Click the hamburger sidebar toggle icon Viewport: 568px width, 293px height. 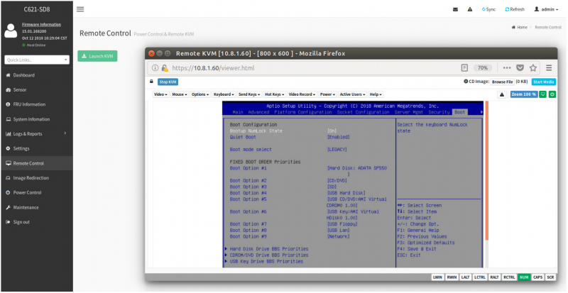tap(80, 9)
